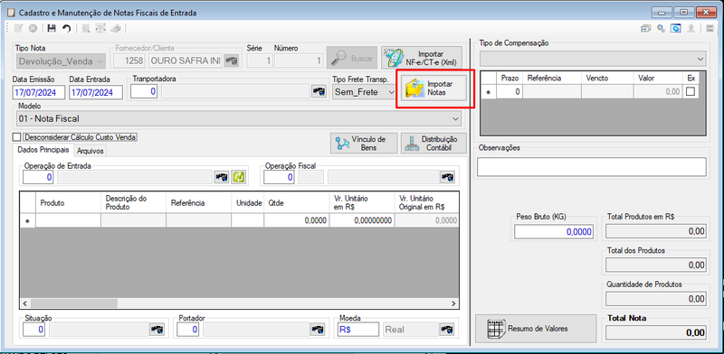Toggle Desconsiderar Cálculo Custo Venda checkbox
The height and width of the screenshot is (354, 724).
pos(17,137)
